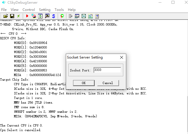
Task: Click the green refresh arrows icon
Action: [x=40, y=16]
